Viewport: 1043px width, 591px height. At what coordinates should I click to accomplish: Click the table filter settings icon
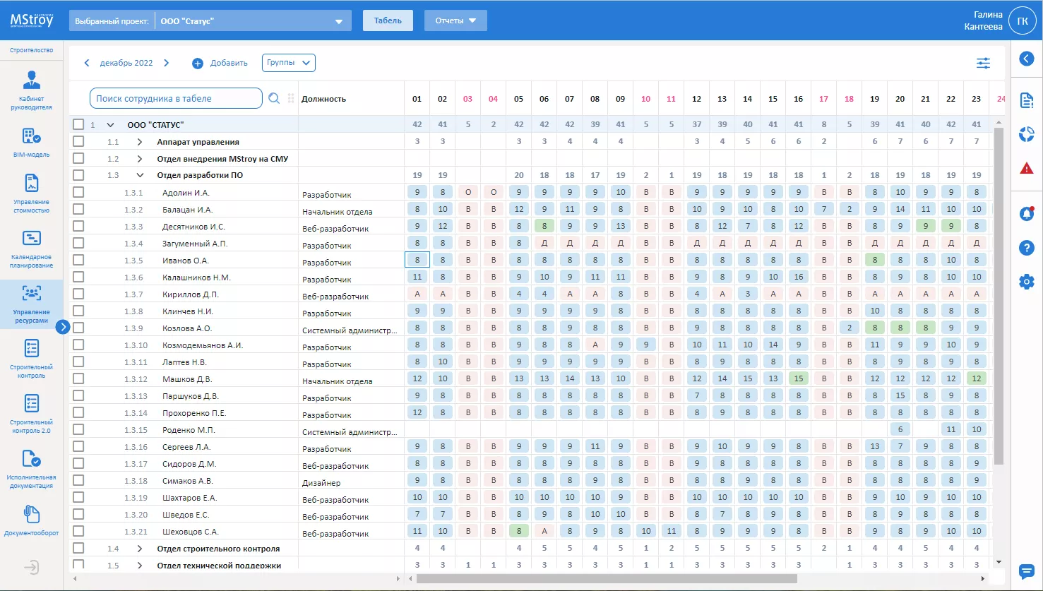point(983,64)
